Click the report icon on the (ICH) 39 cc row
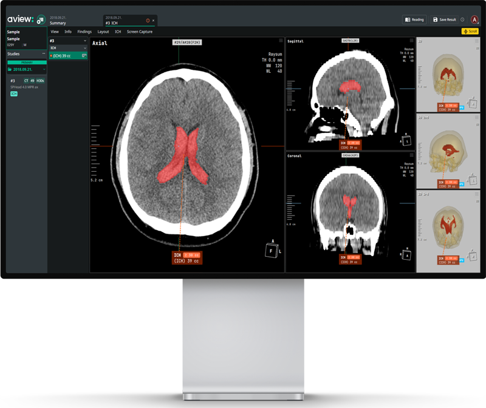 84,56
